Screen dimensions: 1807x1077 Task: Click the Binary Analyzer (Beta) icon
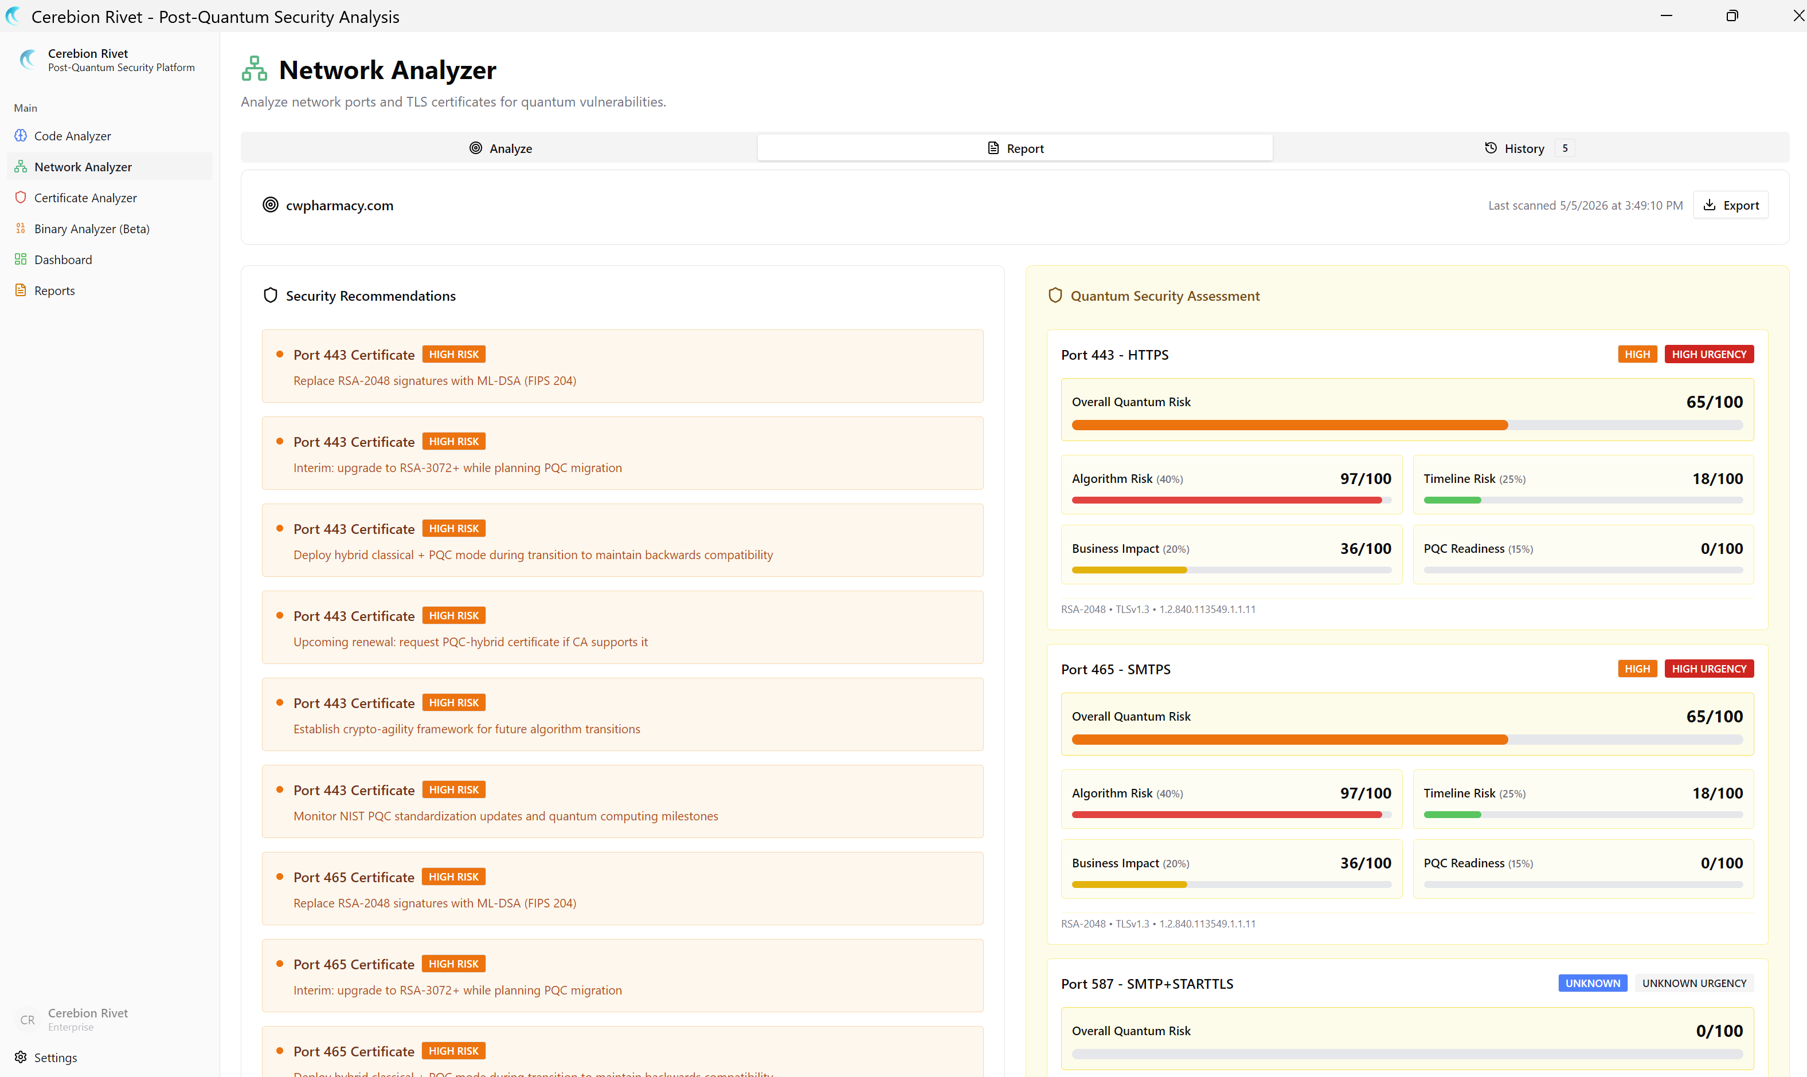pyautogui.click(x=20, y=229)
